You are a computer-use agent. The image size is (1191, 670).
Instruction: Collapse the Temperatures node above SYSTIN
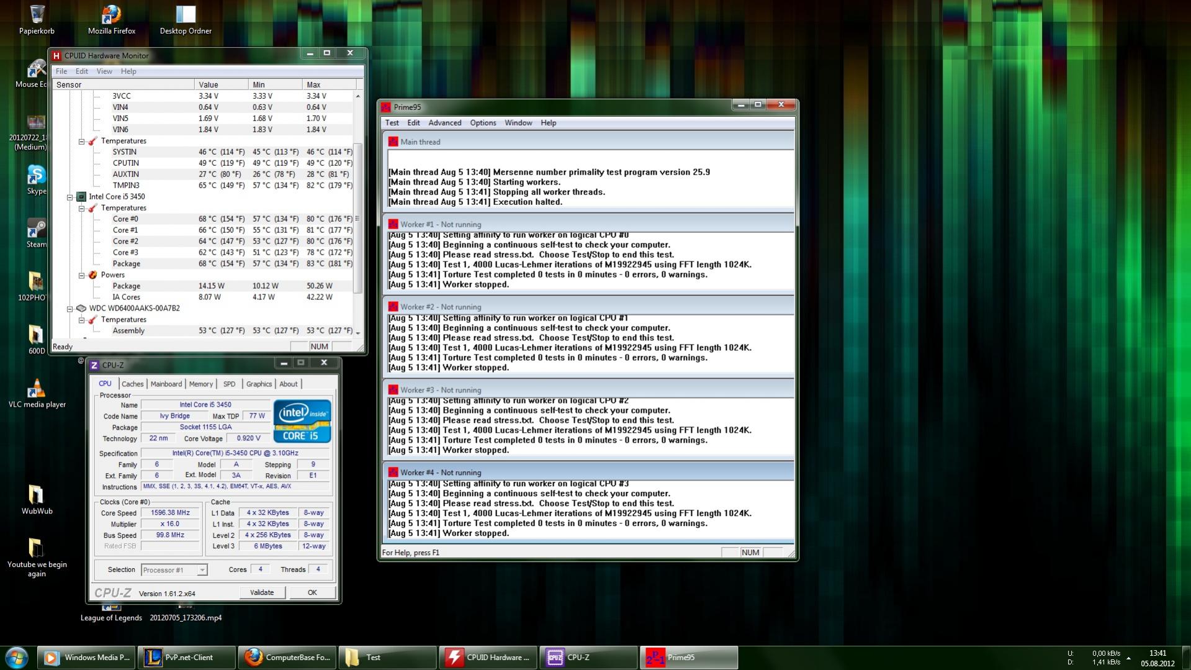[x=81, y=141]
